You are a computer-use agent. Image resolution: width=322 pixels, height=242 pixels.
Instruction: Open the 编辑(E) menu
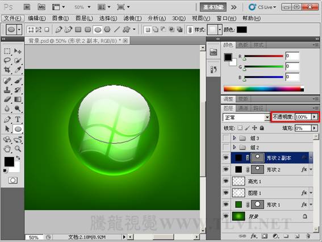point(37,19)
